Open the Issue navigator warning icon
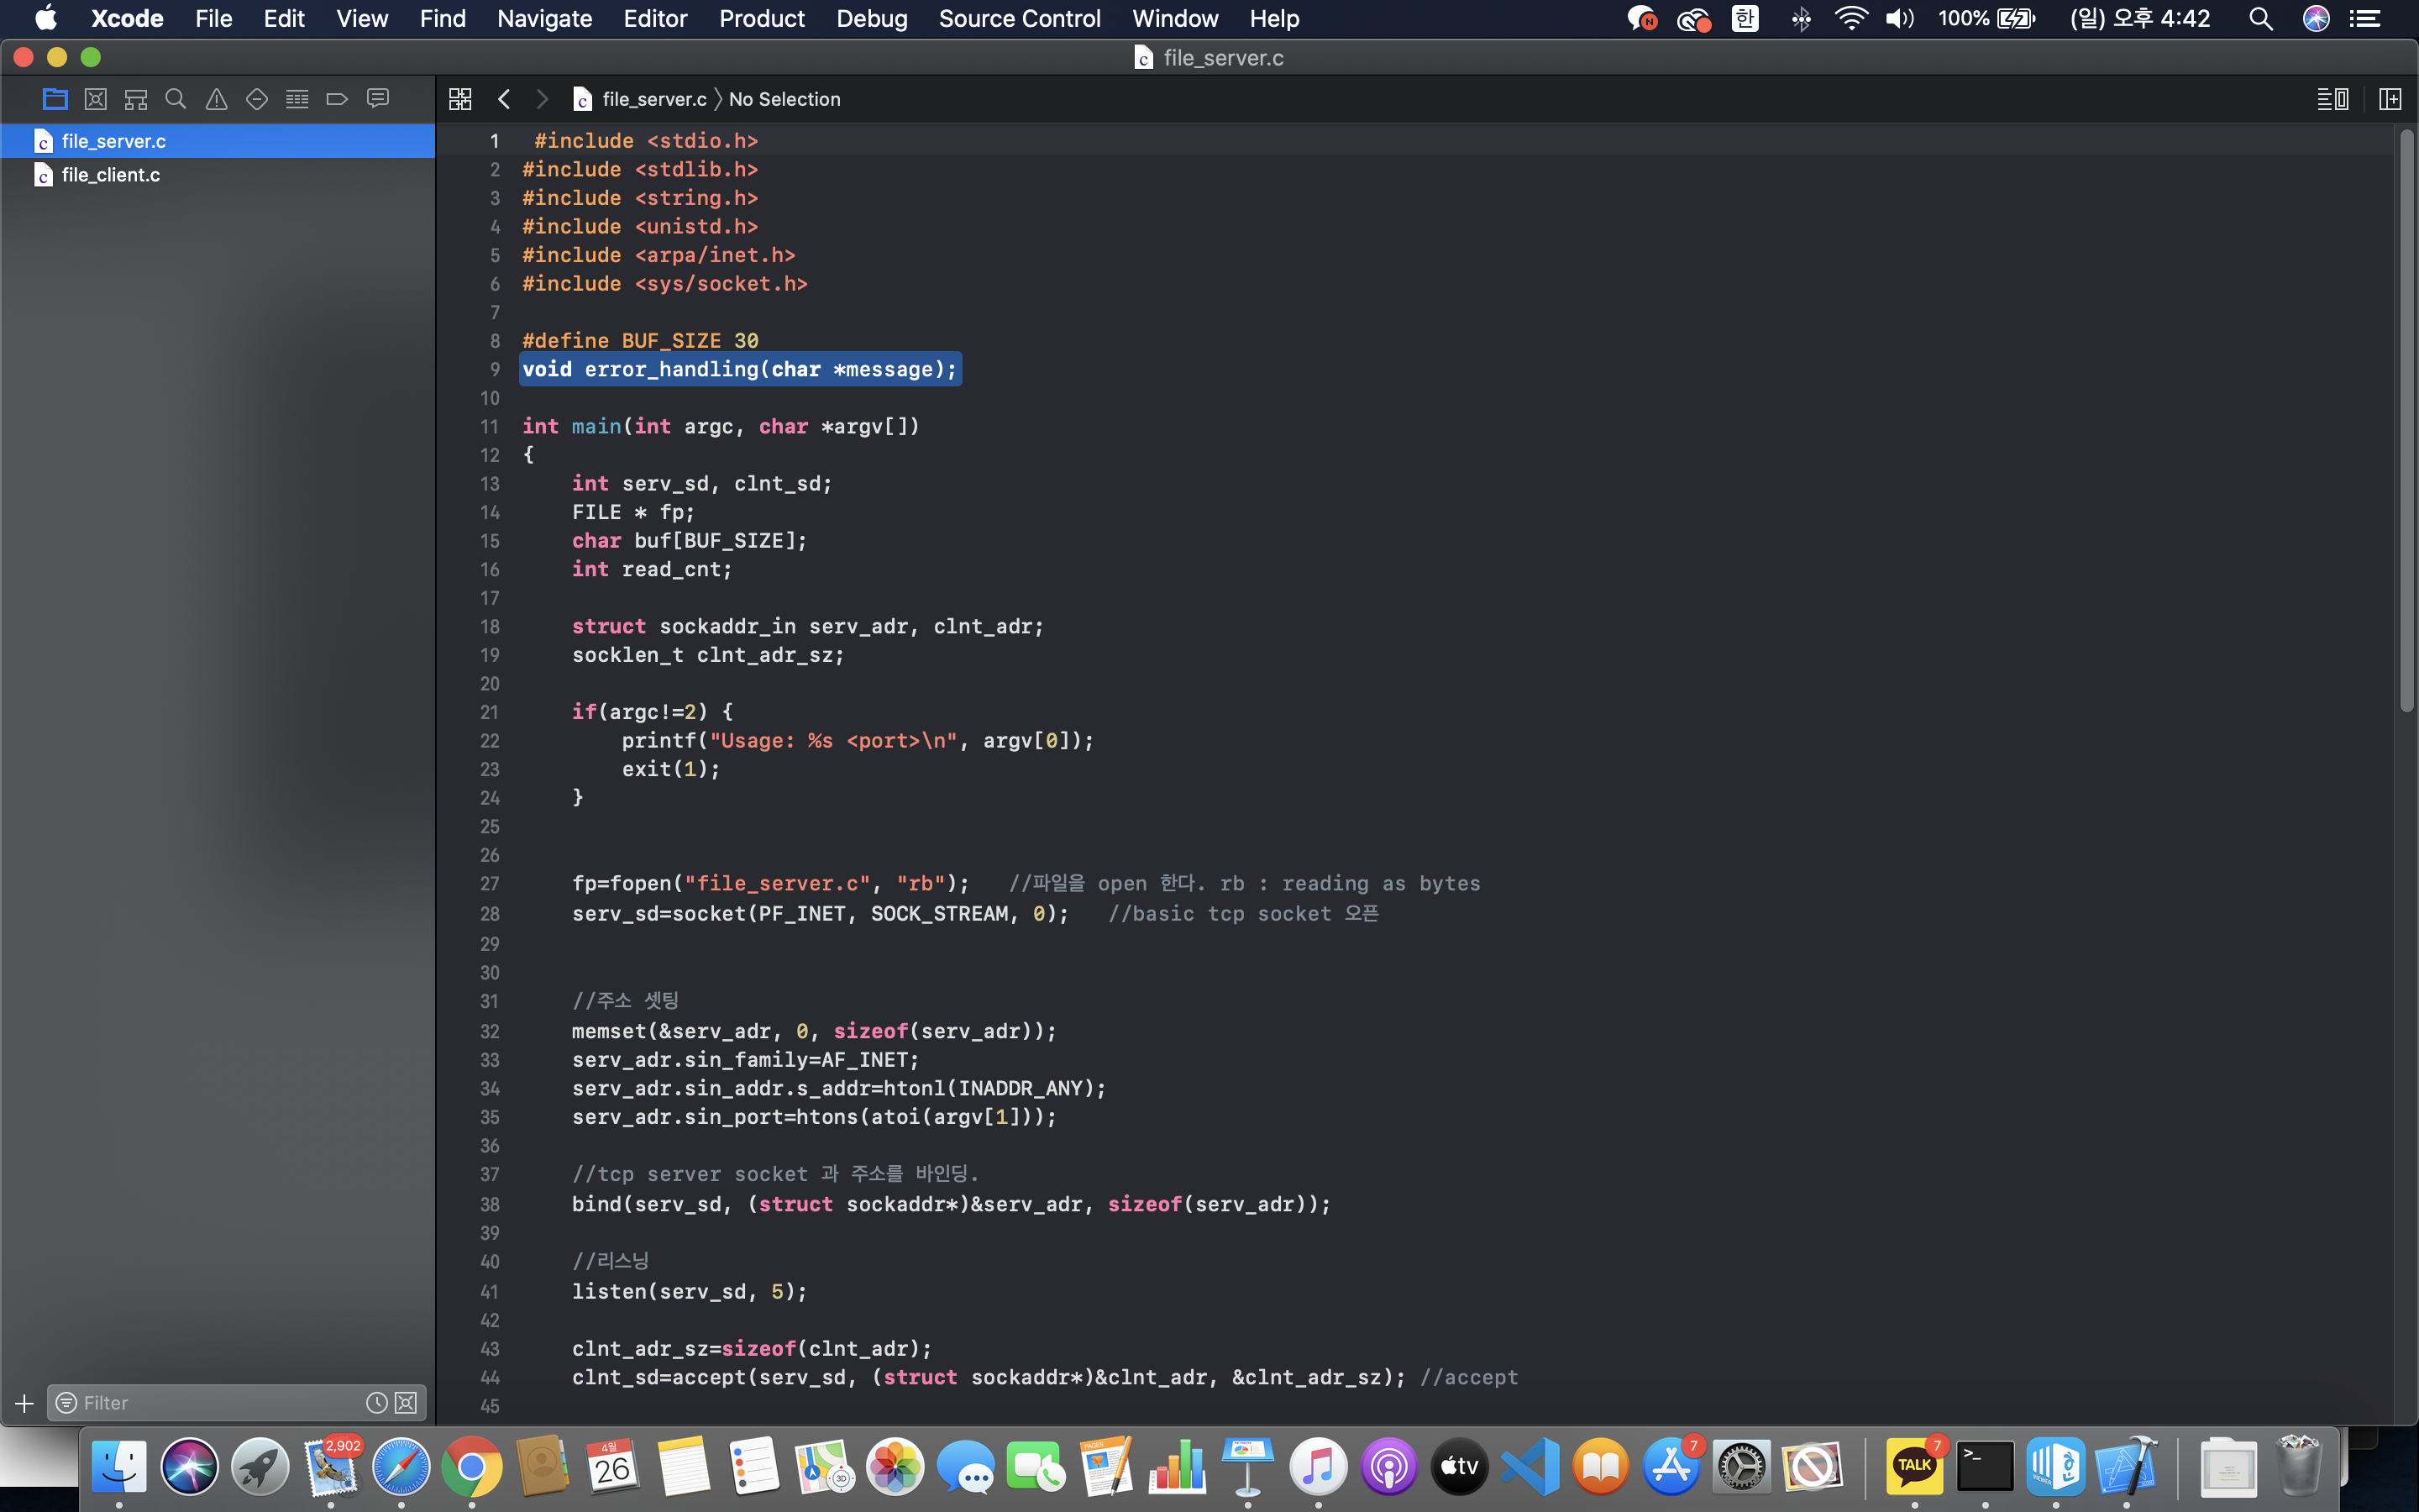The height and width of the screenshot is (1512, 2419). coord(216,99)
